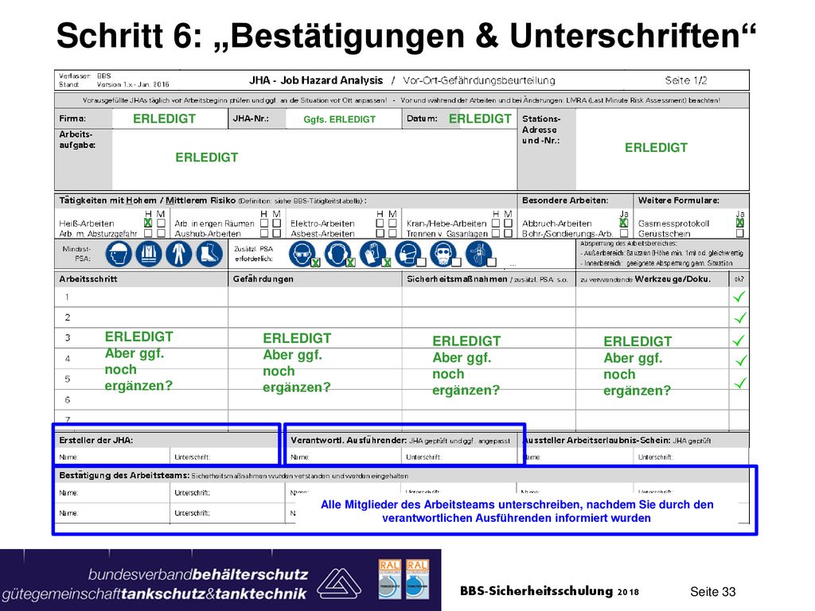815x611 pixels.
Task: Uncheck the goggles PSA checkbox
Action: (315, 263)
